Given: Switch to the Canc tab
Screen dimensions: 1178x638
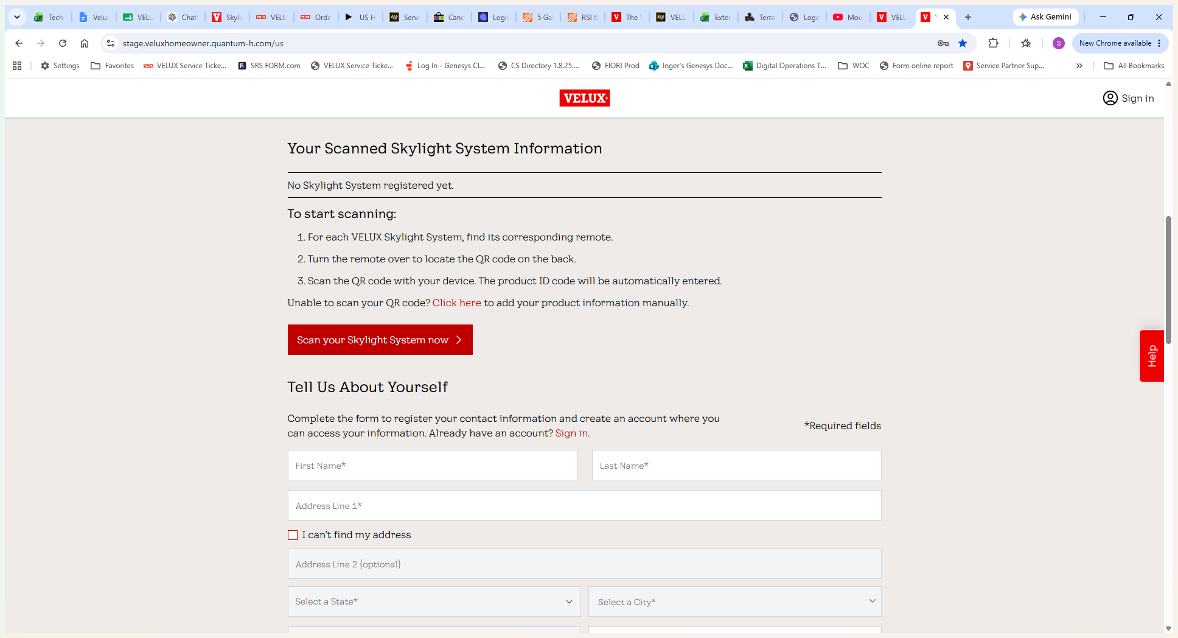Looking at the screenshot, I should click(x=449, y=17).
